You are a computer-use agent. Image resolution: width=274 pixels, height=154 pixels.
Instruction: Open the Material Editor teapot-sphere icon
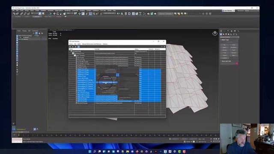click(x=145, y=14)
